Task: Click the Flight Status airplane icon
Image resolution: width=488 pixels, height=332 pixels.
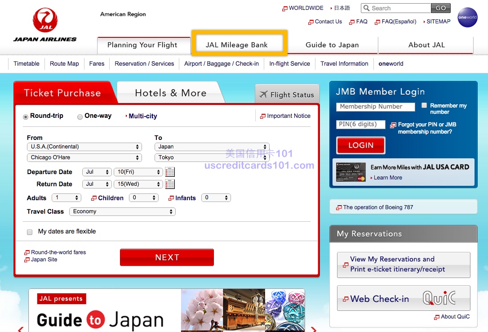Action: click(263, 94)
